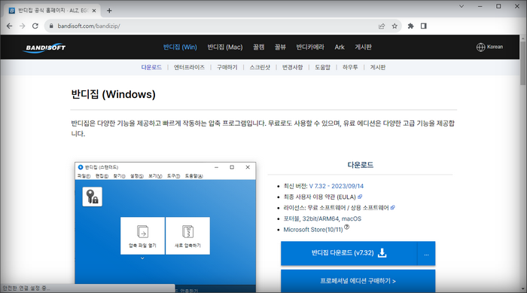The image size is (527, 293).
Task: Open the 포터블, 32bit/ARM64, macOS link
Action: [x=322, y=218]
